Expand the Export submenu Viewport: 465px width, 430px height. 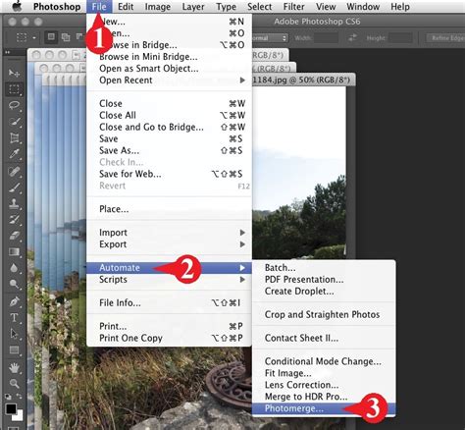tap(169, 244)
